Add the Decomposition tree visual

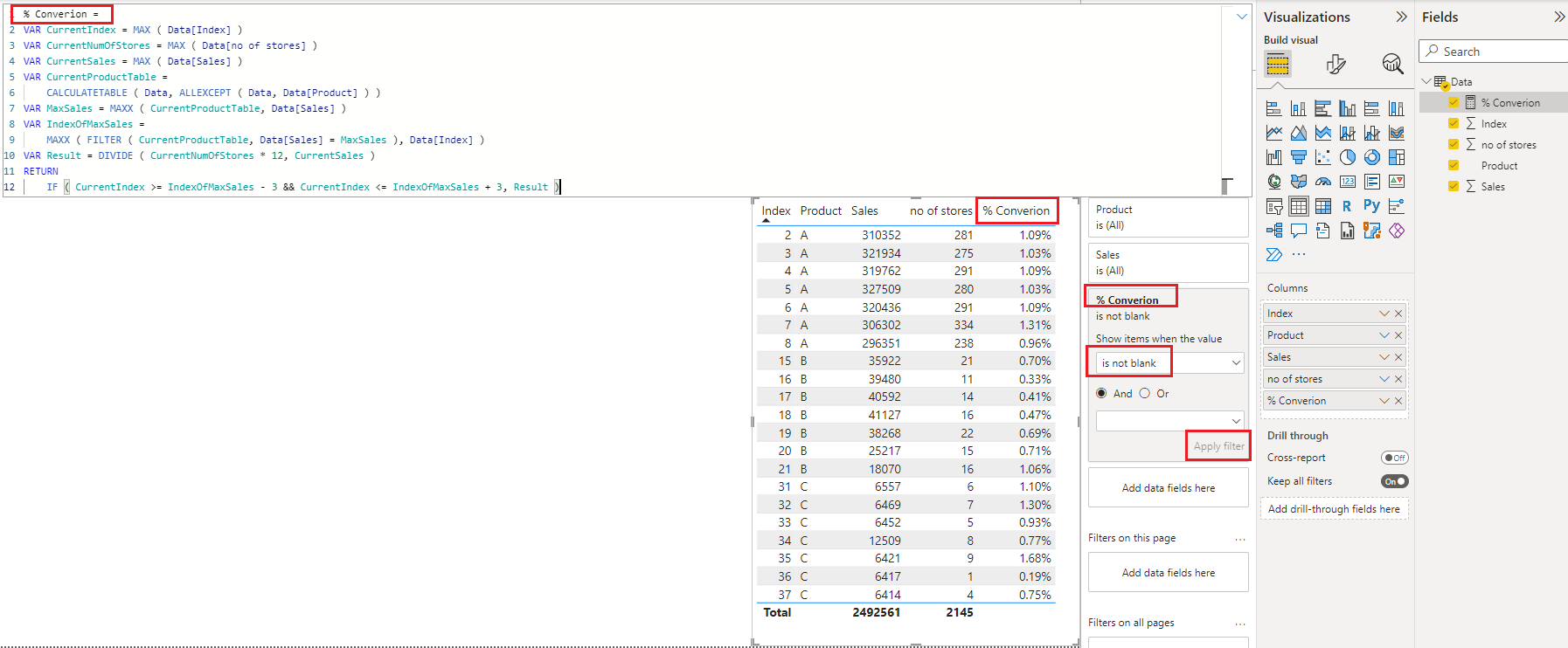tap(1273, 231)
